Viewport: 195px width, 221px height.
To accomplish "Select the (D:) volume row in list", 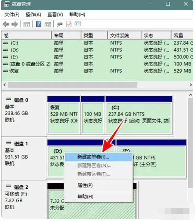I will pos(98,50).
